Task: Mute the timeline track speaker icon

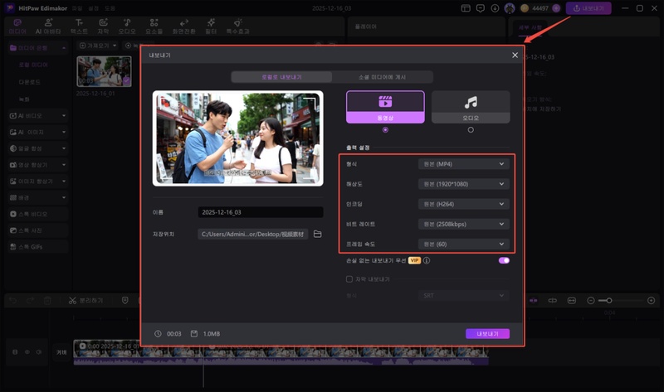Action: click(39, 352)
